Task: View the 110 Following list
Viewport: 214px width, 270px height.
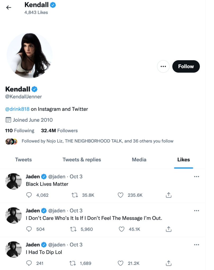Action: click(x=20, y=131)
